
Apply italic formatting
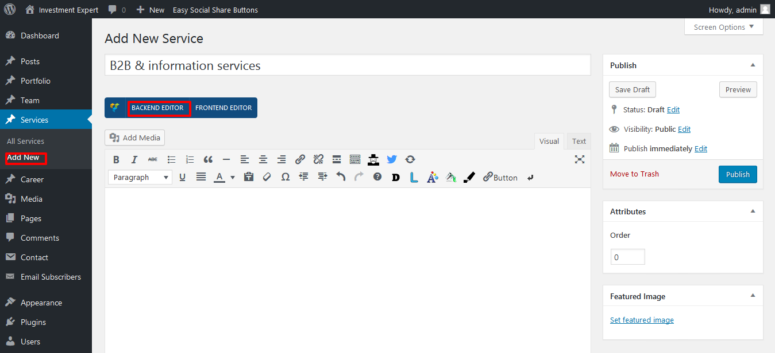134,159
